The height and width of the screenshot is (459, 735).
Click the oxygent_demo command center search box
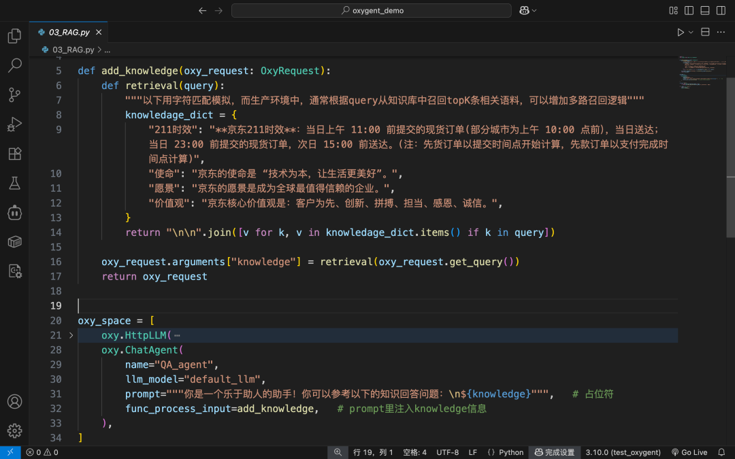(372, 10)
